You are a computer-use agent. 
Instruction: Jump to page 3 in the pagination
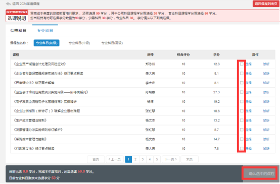pos(143,159)
